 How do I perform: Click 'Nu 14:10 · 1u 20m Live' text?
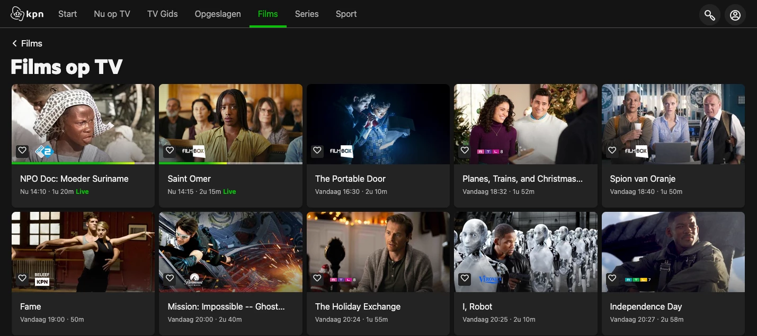55,192
